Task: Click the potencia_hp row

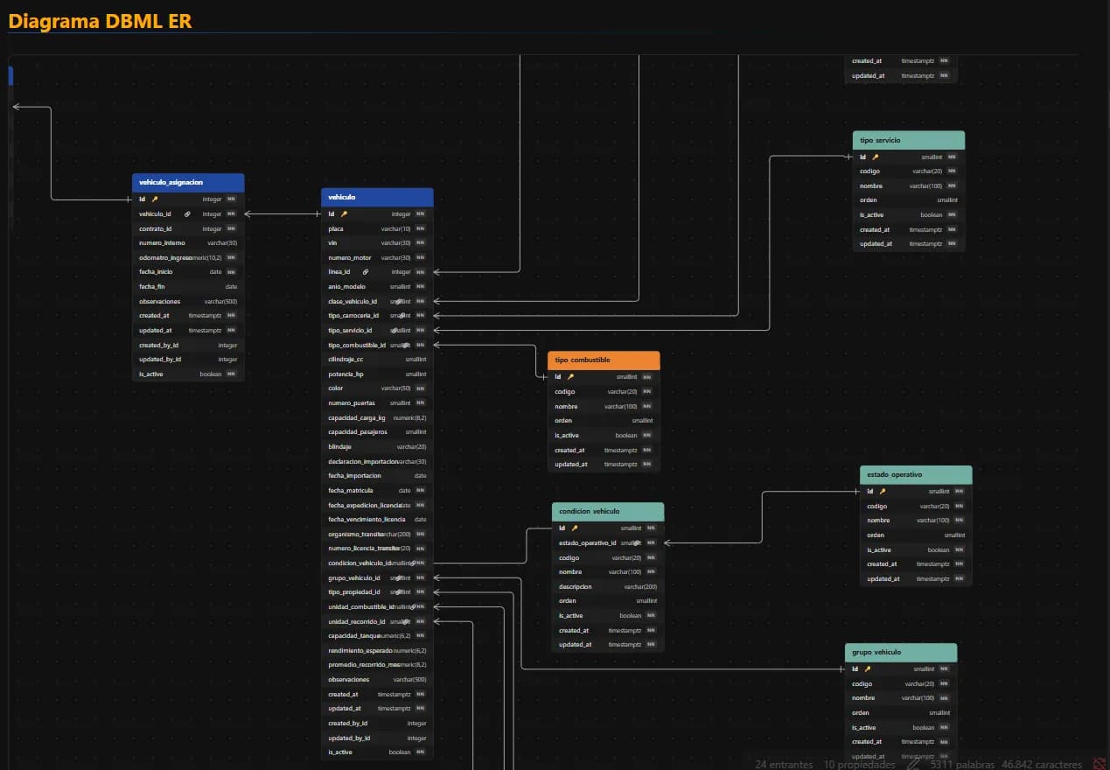Action: click(x=377, y=374)
